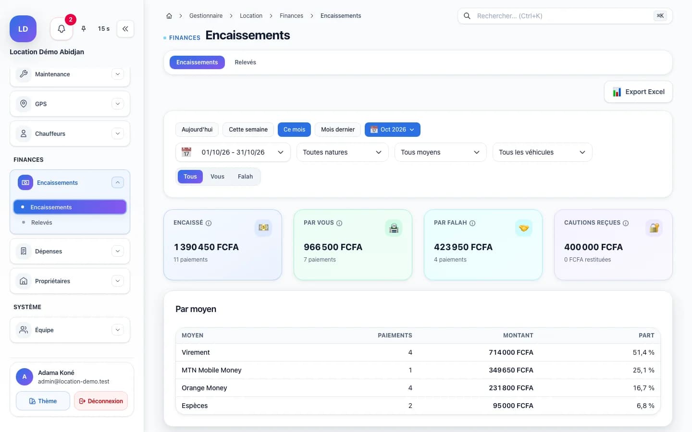The height and width of the screenshot is (432, 692).
Task: Click info icon next to CAUTIONS REÇUES
Action: 626,223
